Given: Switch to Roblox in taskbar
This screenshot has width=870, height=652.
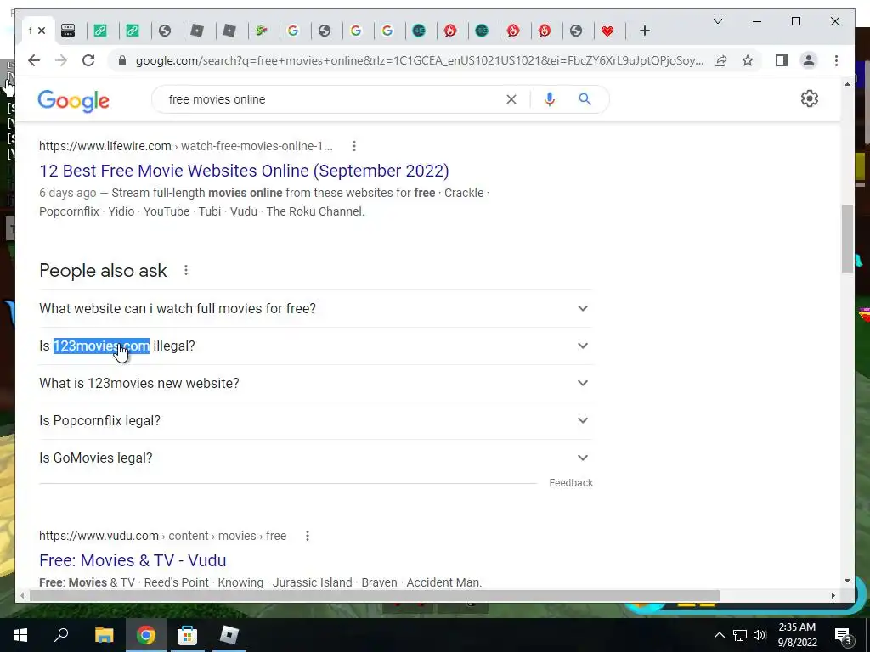Looking at the screenshot, I should (x=229, y=635).
